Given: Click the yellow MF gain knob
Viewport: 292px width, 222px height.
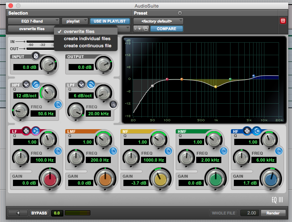Looking at the screenshot, I should point(161,179).
